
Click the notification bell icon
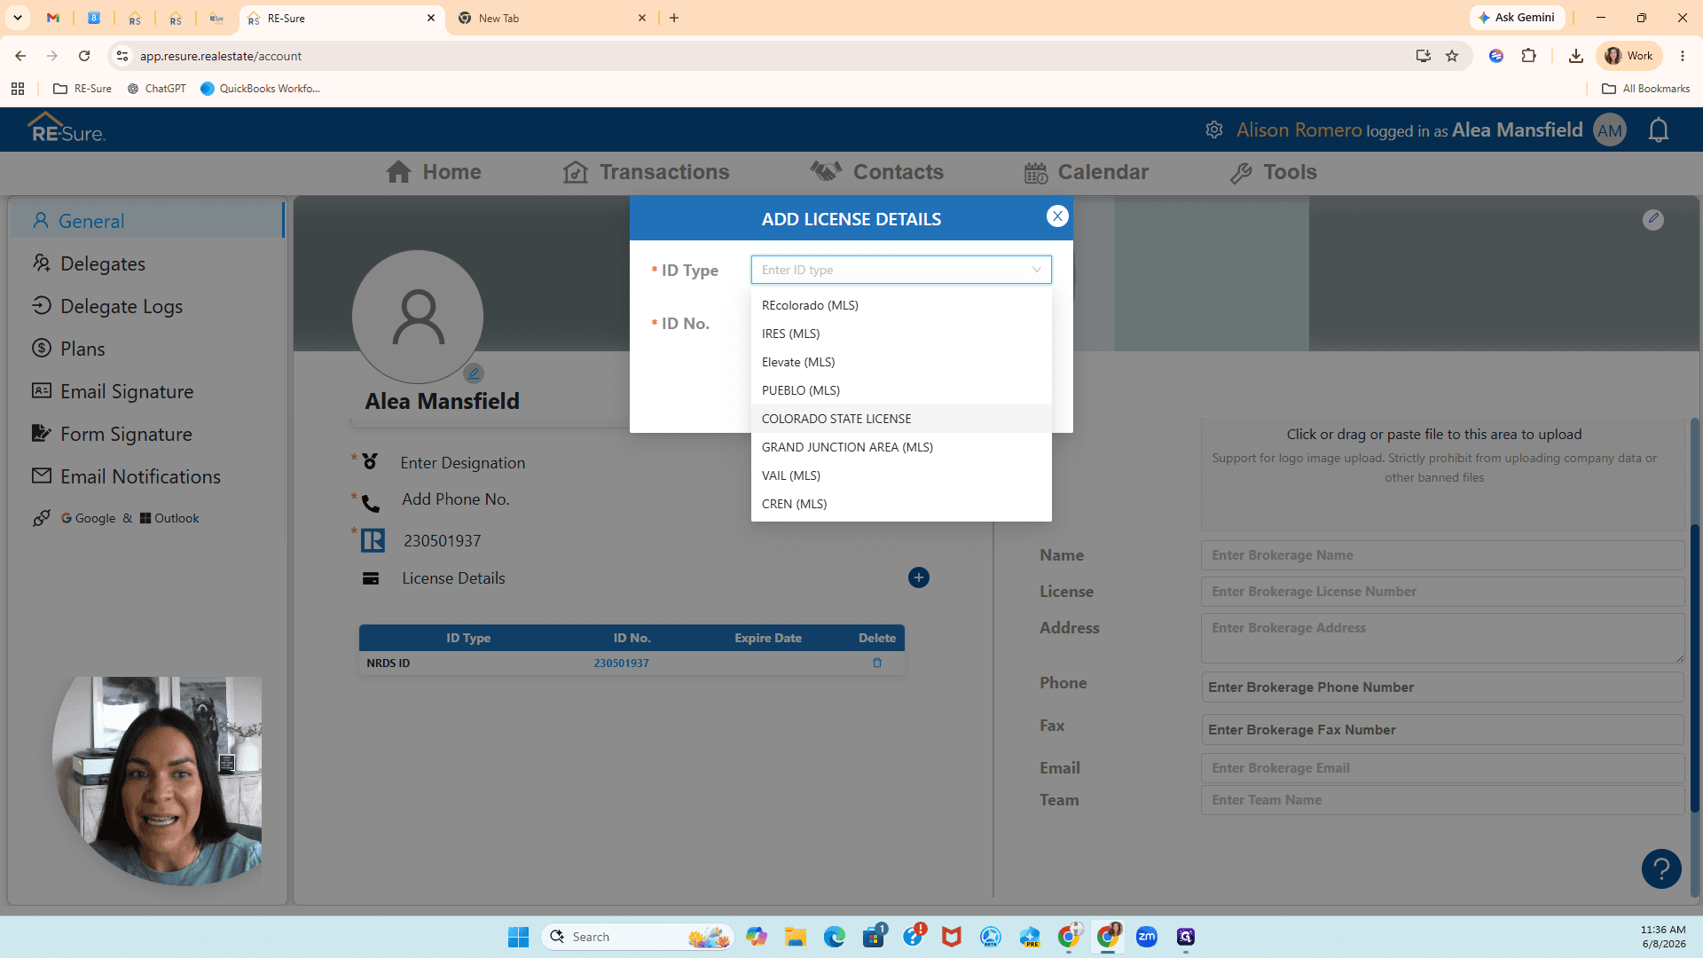pos(1658,130)
